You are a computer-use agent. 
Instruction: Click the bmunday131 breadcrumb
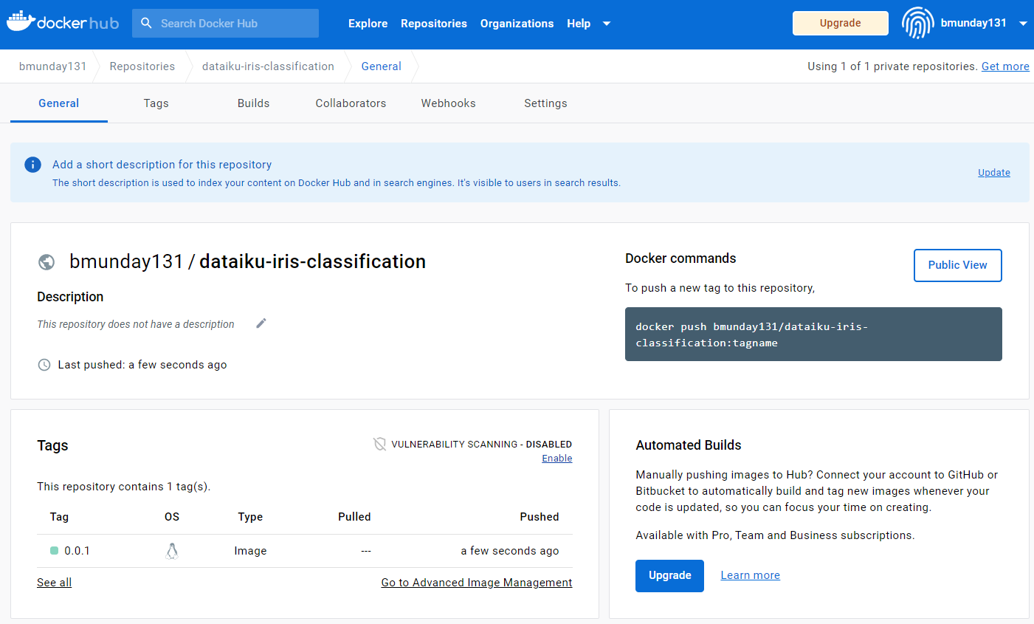click(53, 66)
